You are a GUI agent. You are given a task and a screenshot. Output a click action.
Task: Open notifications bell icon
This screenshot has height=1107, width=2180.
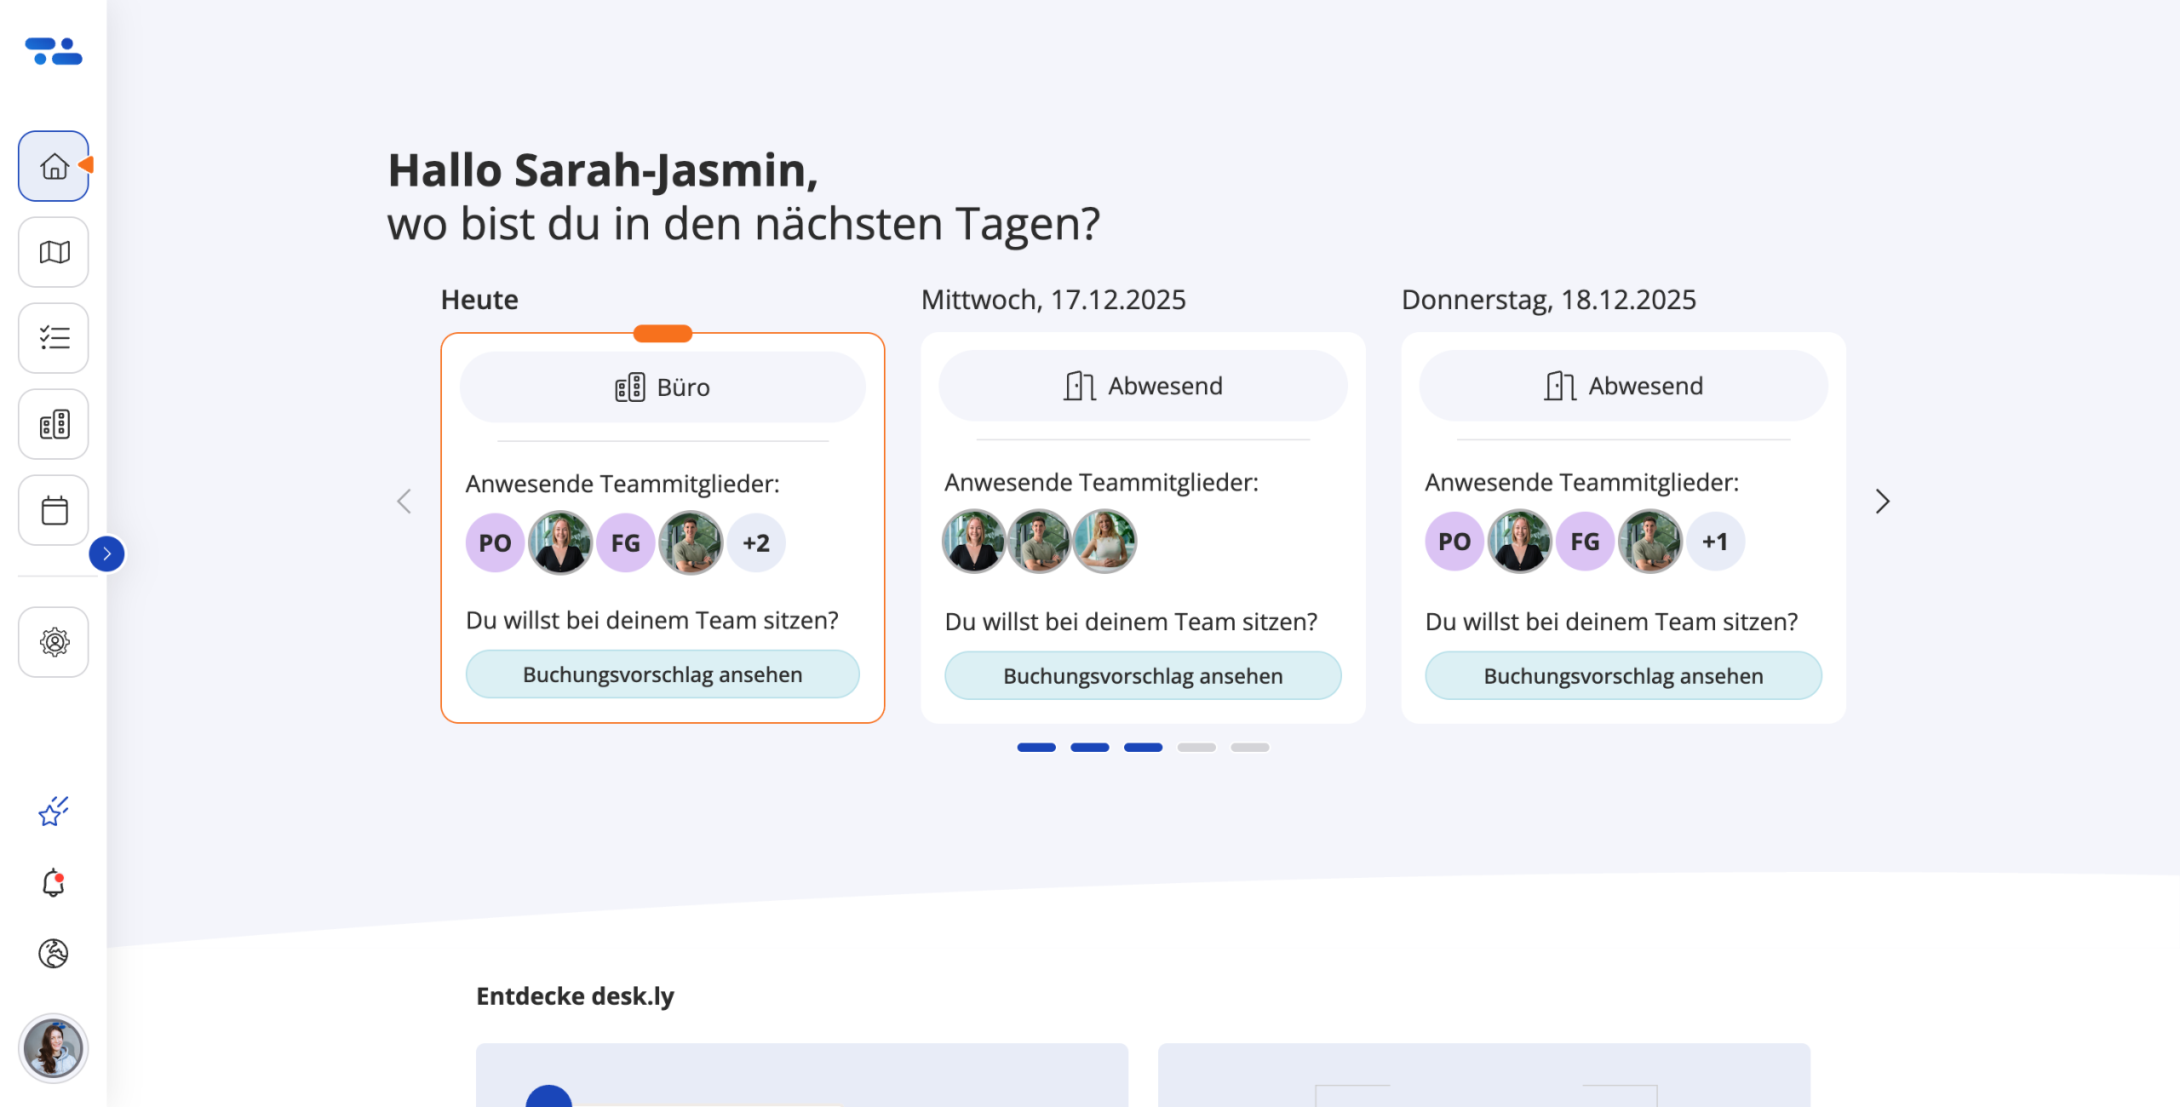(54, 883)
